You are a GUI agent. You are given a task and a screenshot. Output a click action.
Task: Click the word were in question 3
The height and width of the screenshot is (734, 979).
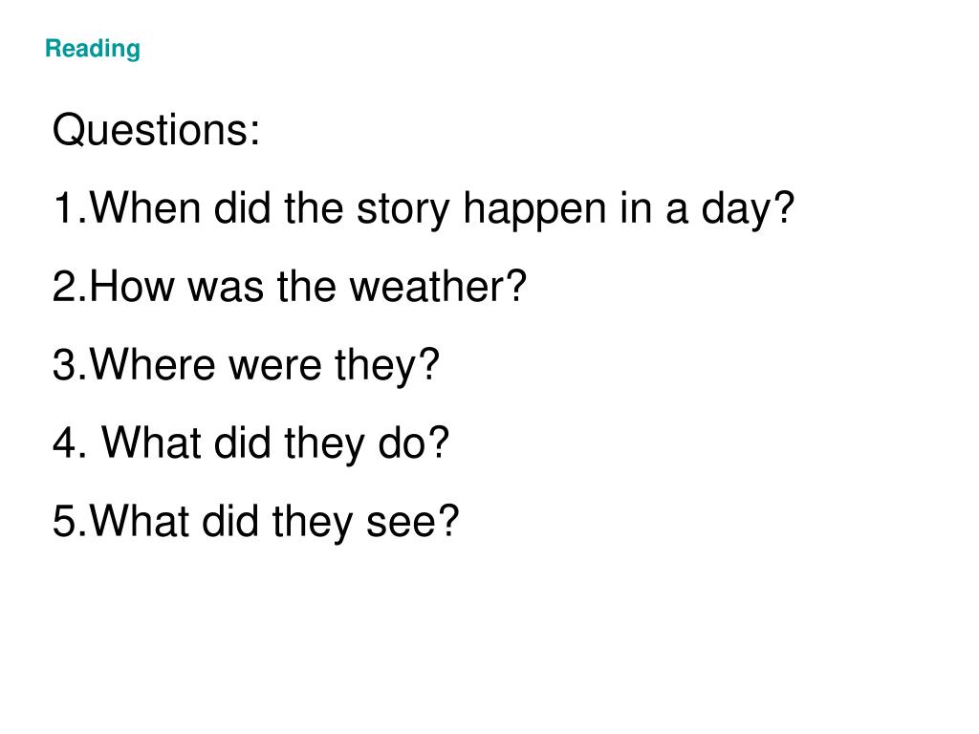coord(275,369)
